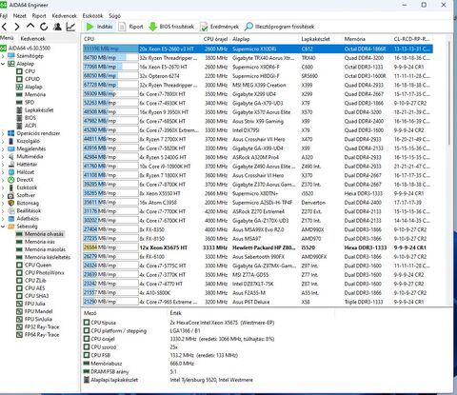This screenshot has width=457, height=395.
Task: Open the graph chart toolbar icon
Action: click(x=70, y=27)
